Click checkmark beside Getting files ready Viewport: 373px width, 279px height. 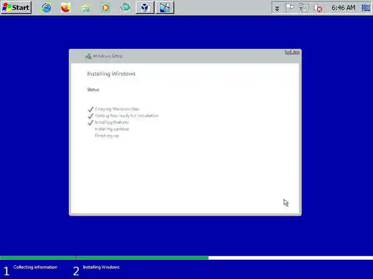click(x=90, y=116)
